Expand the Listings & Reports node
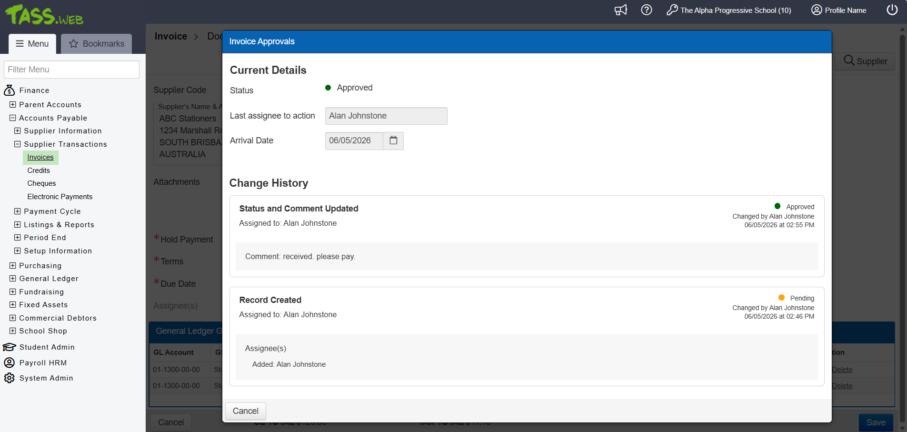Viewport: 907px width, 432px height. coord(18,225)
